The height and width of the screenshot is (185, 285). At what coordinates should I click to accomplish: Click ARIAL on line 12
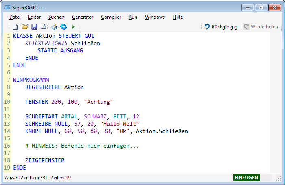coord(69,116)
